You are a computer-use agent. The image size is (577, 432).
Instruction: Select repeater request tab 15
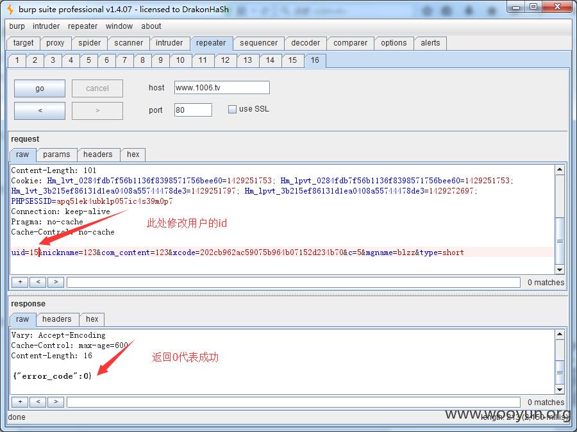coord(292,60)
